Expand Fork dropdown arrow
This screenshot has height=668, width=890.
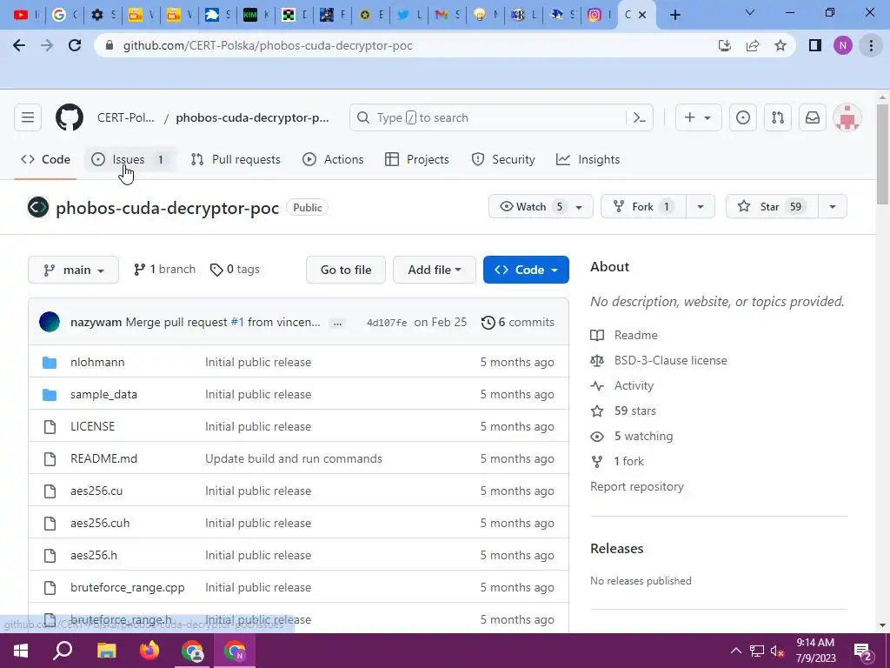pos(701,207)
